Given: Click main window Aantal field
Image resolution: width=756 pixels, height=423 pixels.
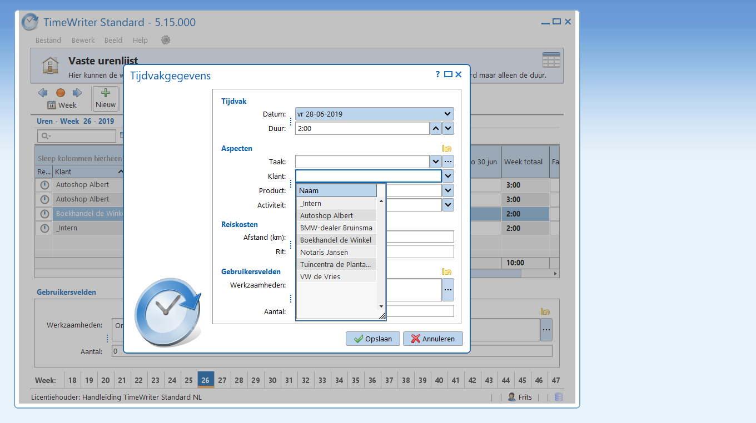Looking at the screenshot, I should coord(332,351).
